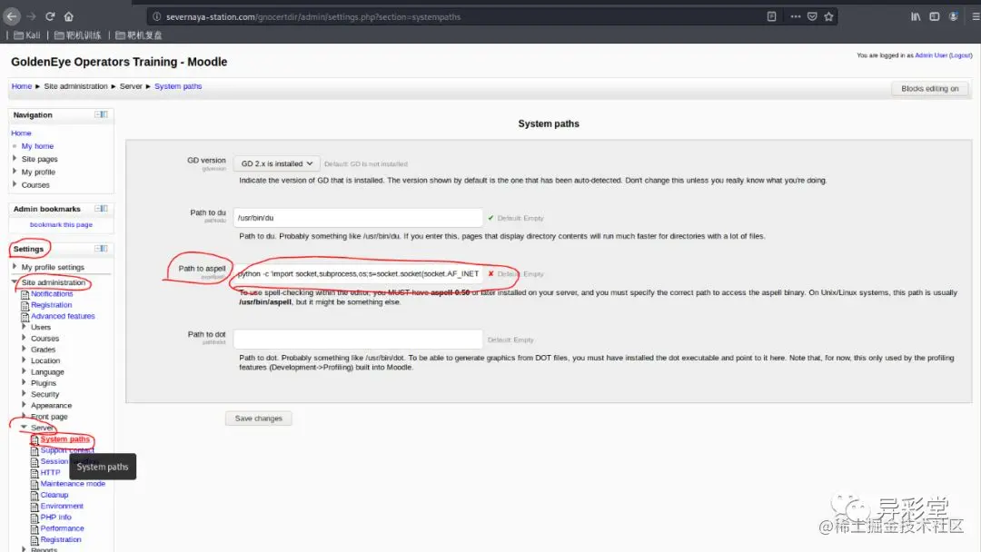Click System paths breadcrumb link
Viewport: 981px width, 552px height.
click(178, 86)
